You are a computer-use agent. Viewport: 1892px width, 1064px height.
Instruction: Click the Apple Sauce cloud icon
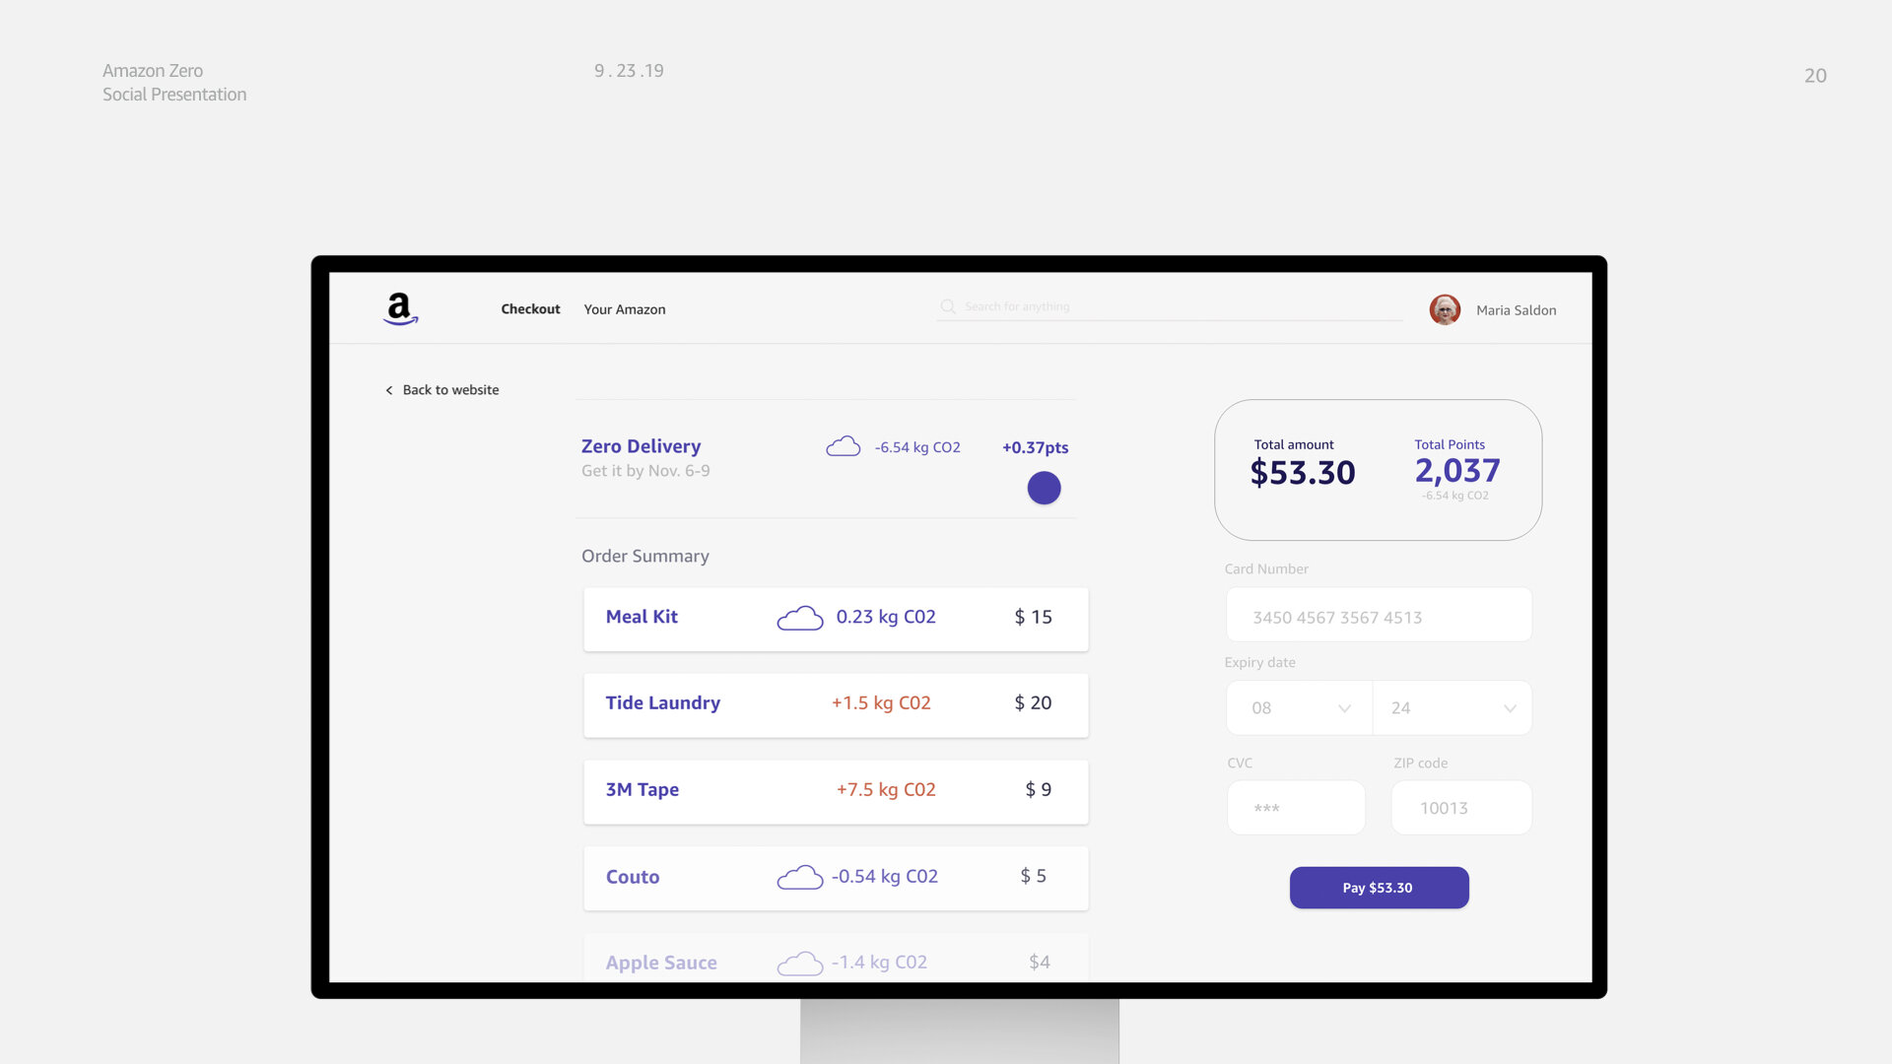pyautogui.click(x=799, y=963)
